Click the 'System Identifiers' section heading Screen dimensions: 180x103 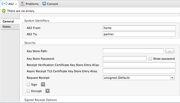coord(37,21)
